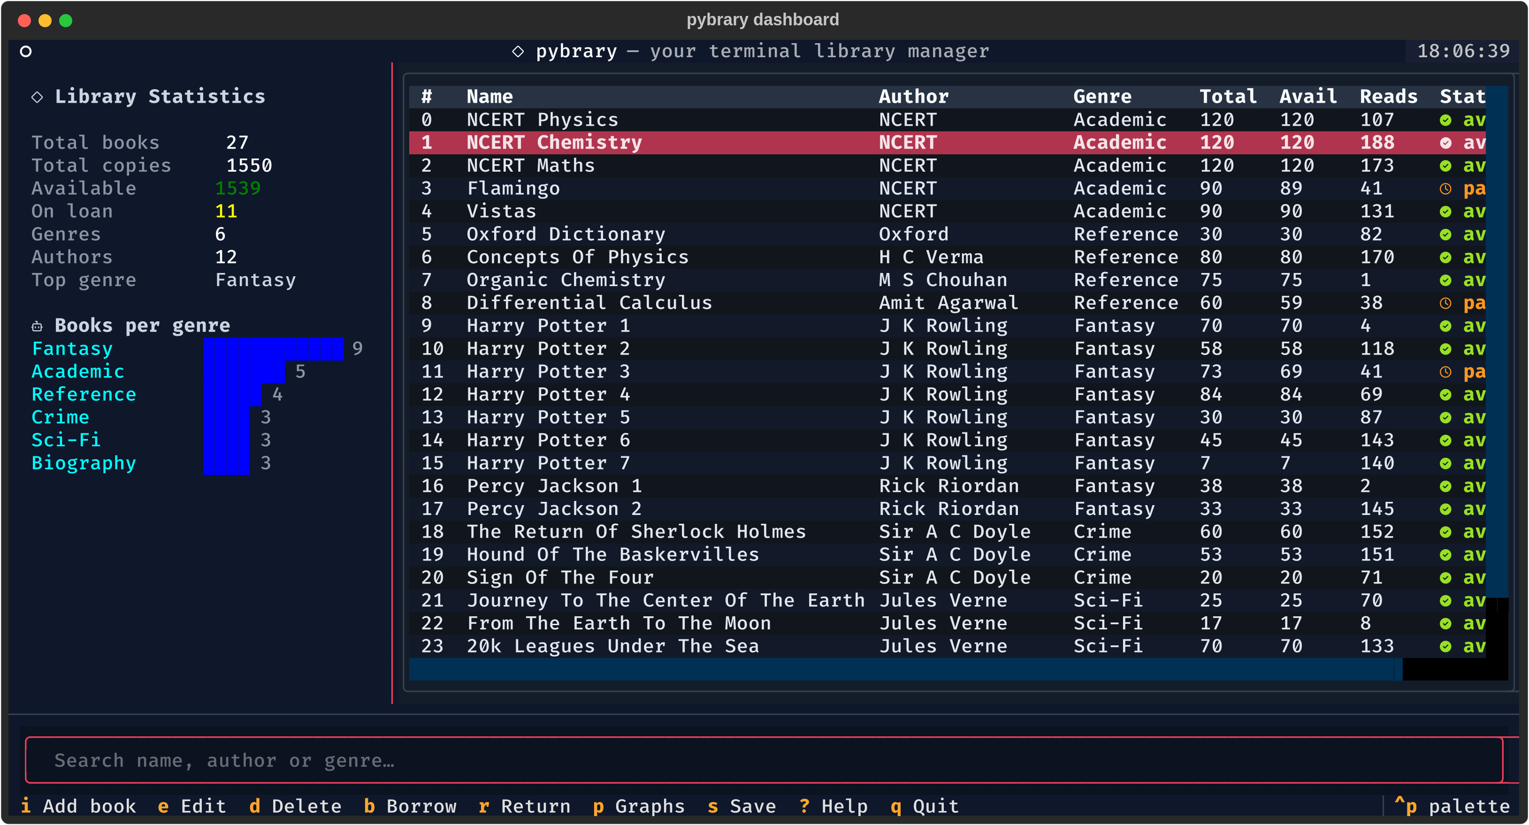
Task: Click Save in the footer bar
Action: pyautogui.click(x=742, y=807)
